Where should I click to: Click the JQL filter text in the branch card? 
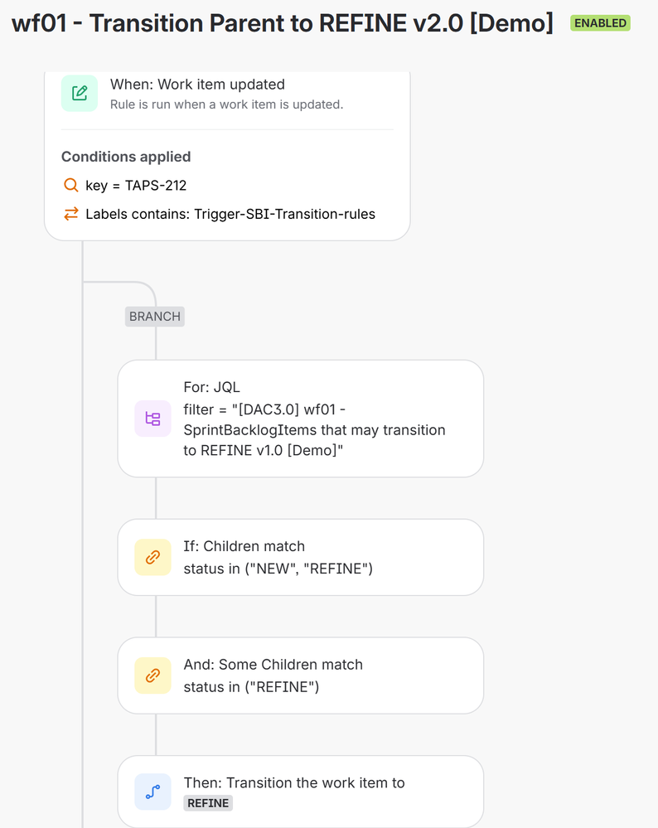(x=314, y=430)
